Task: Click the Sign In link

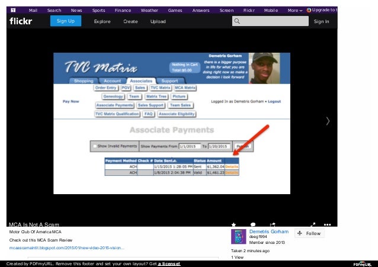Action: coord(321,21)
